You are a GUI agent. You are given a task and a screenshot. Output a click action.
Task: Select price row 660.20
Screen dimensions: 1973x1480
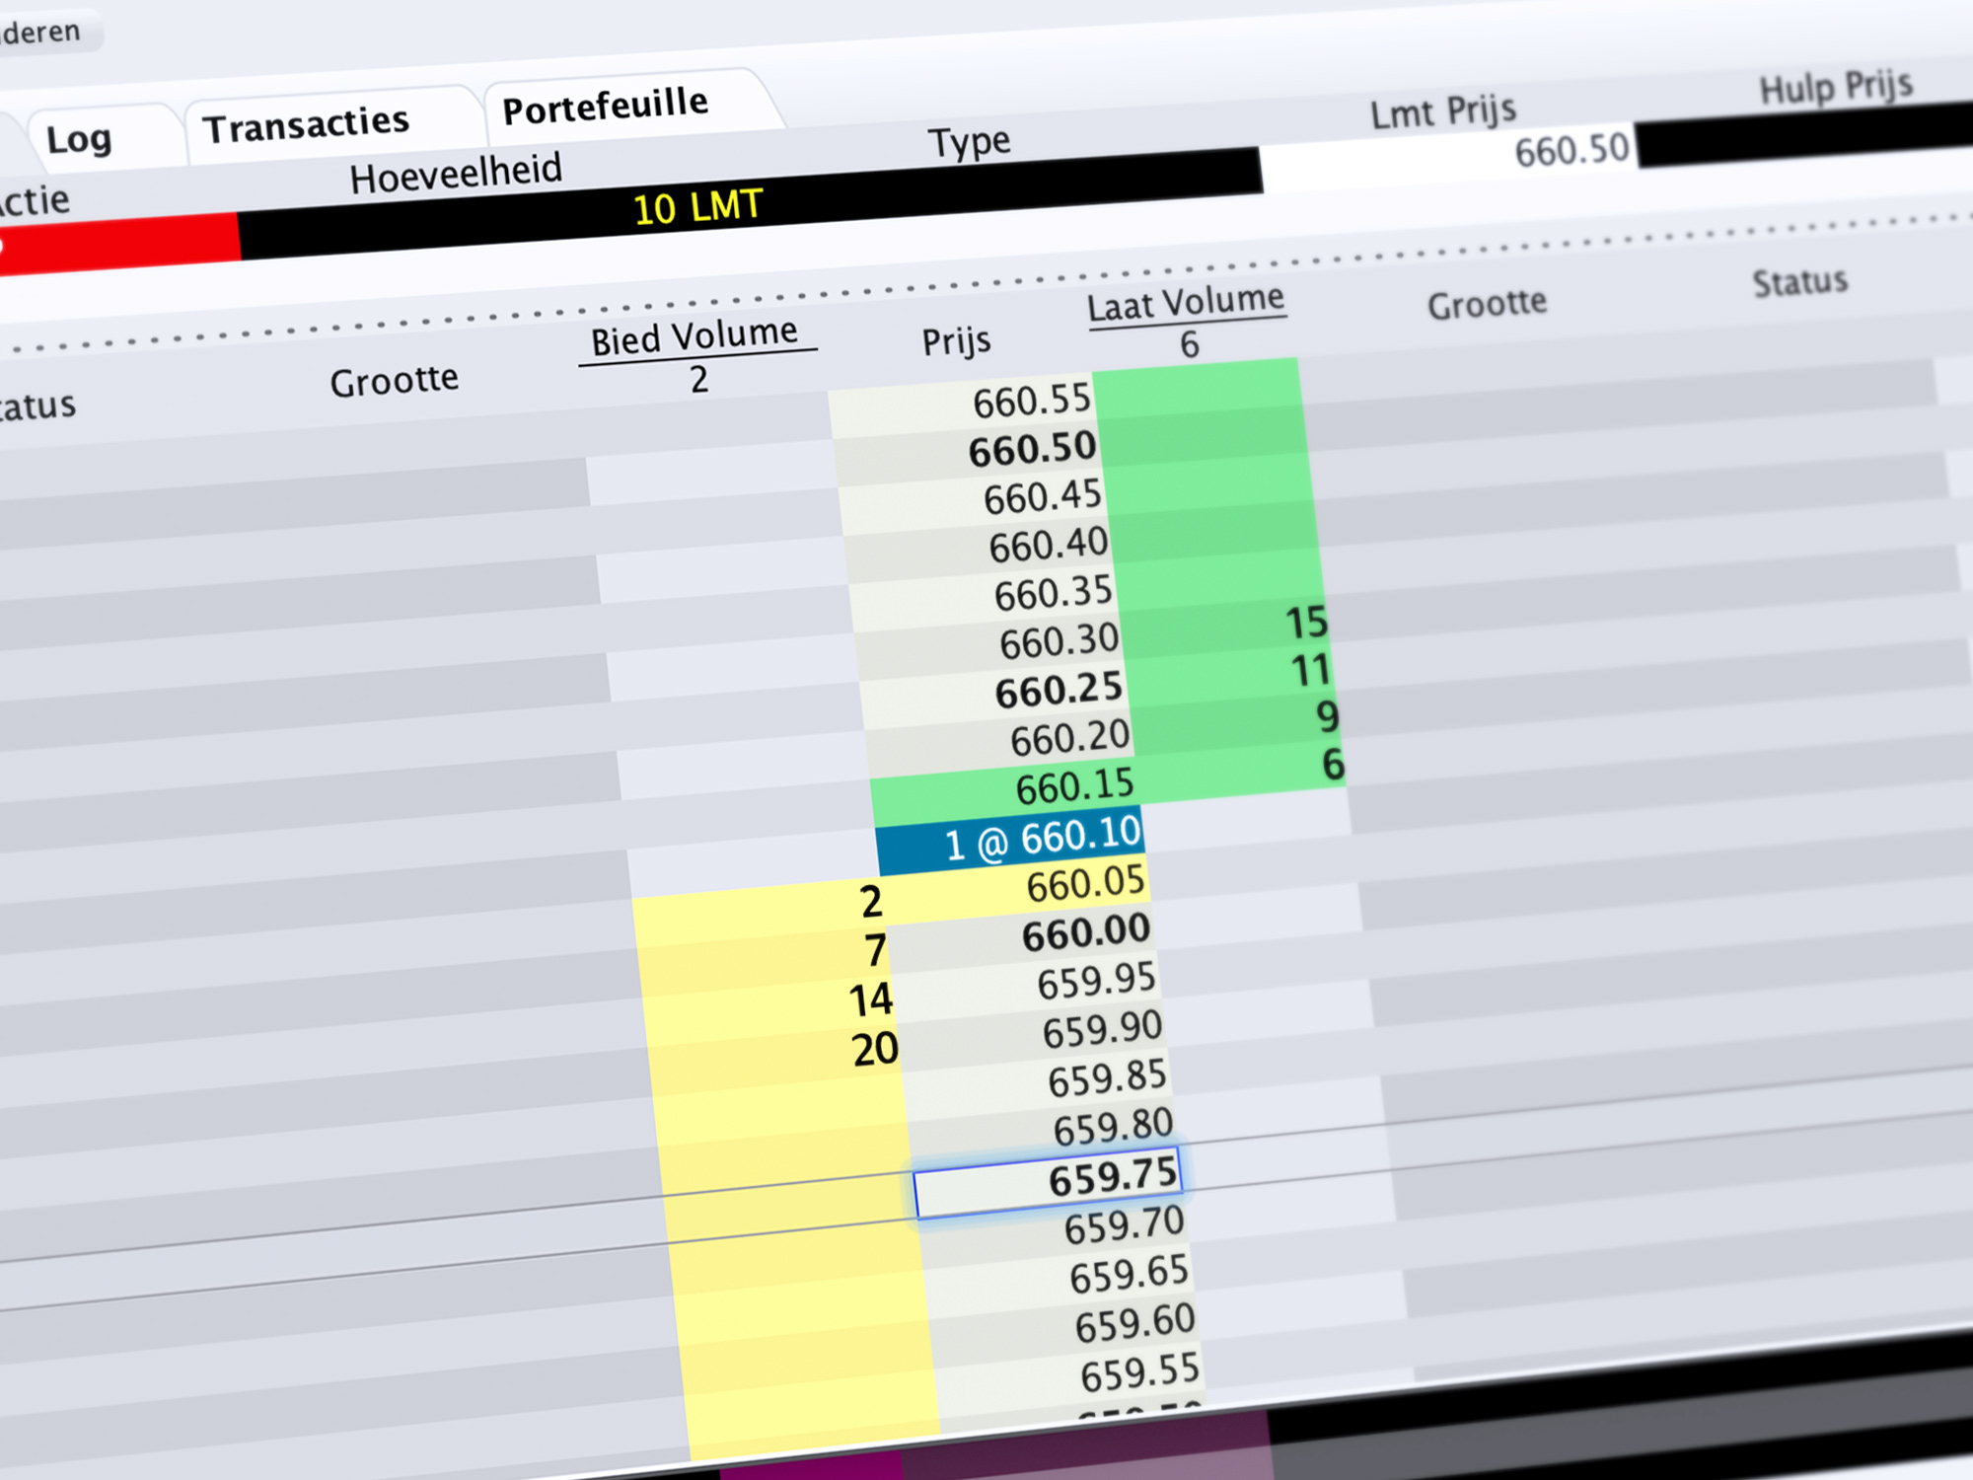click(x=1000, y=740)
